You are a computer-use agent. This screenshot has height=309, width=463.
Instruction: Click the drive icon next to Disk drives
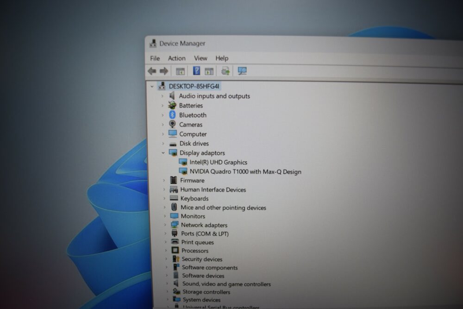(x=173, y=144)
